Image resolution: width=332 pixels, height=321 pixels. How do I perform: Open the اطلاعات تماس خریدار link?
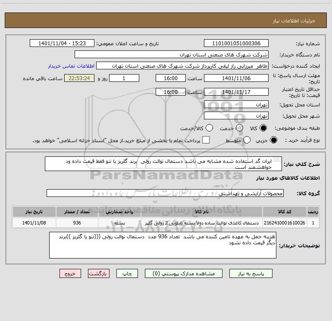pos(71,66)
